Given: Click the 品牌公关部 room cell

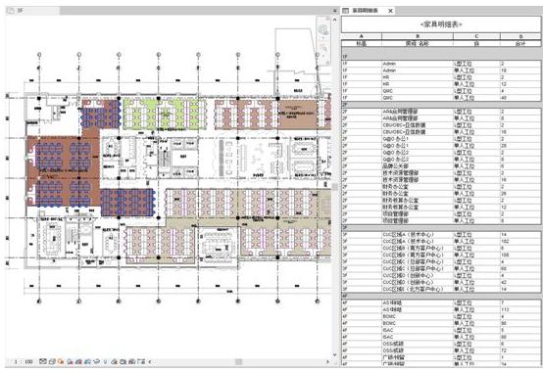Looking at the screenshot, I should click(418, 166).
